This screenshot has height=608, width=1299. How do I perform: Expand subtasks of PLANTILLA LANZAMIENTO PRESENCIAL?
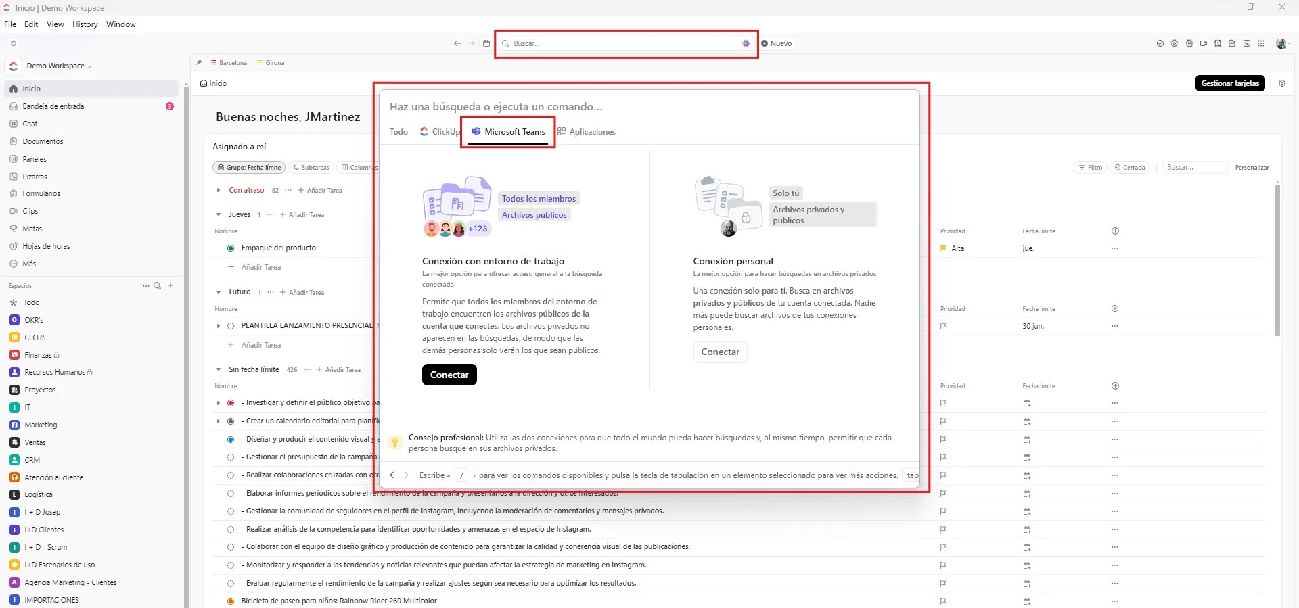219,326
